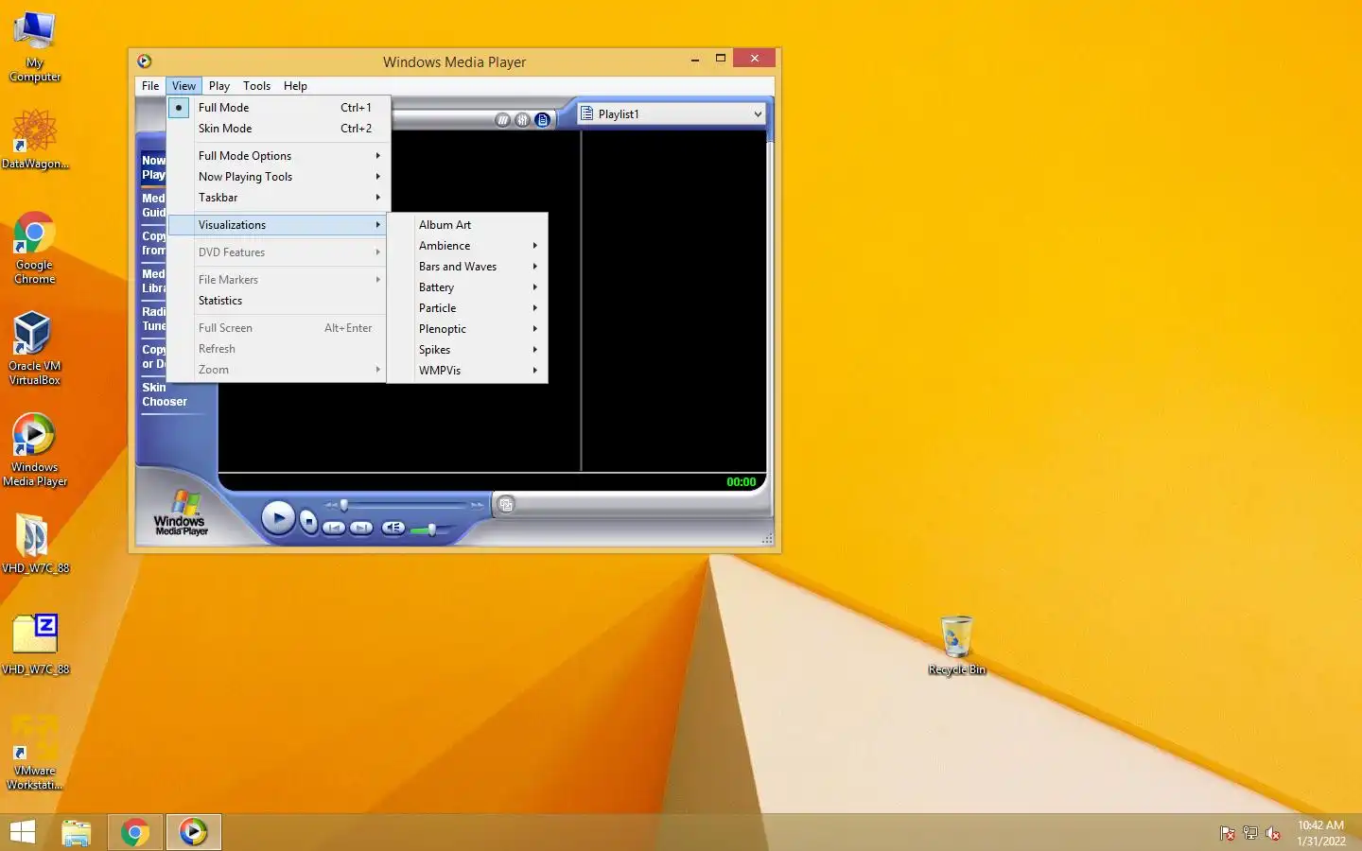Click the Windows Media Player logo
Viewport: 1362px width, 851px height.
point(181,513)
